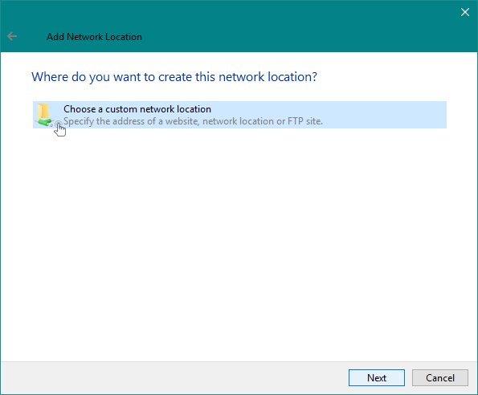Select the yellow folder in the location icon
Image resolution: width=478 pixels, height=395 pixels.
(43, 111)
